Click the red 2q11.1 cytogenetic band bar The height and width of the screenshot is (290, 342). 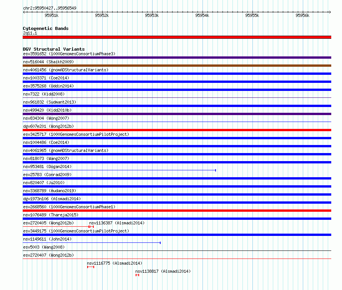coord(177,37)
